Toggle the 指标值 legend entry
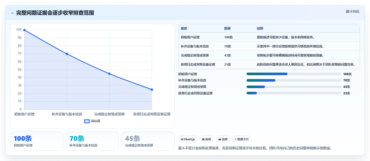This screenshot has height=161, width=370. click(92, 121)
